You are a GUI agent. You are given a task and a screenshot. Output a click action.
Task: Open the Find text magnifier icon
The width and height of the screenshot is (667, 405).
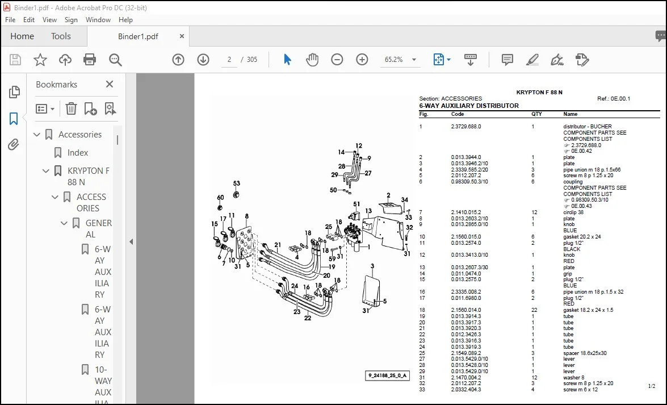[115, 60]
